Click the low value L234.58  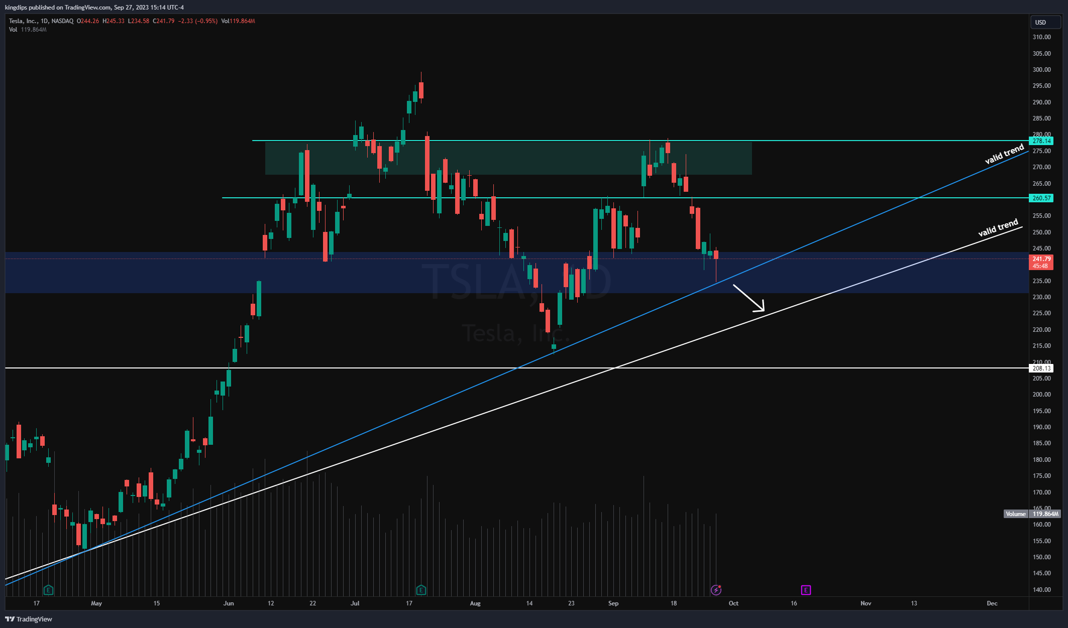[139, 21]
